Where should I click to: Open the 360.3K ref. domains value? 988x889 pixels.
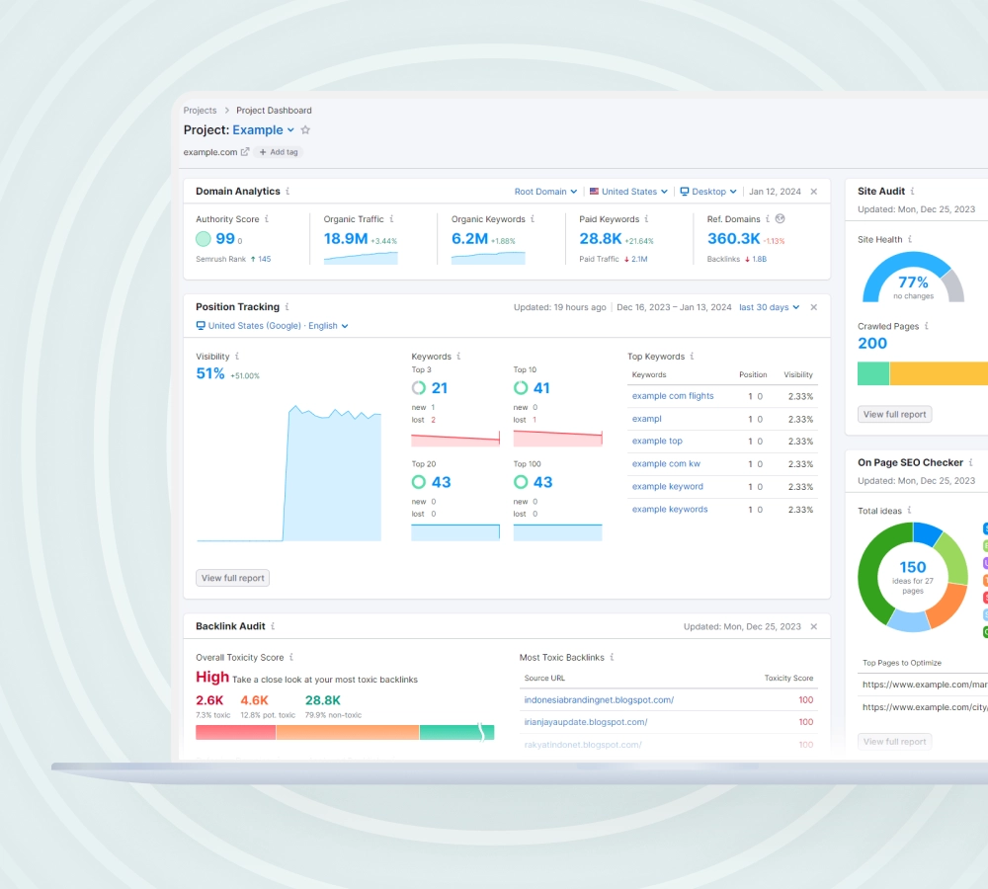tap(733, 239)
